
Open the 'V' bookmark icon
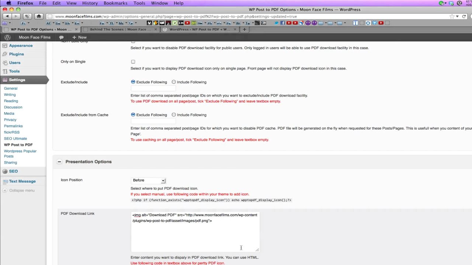pos(149,23)
